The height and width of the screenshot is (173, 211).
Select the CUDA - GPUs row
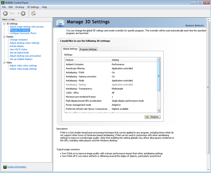(x=110, y=93)
